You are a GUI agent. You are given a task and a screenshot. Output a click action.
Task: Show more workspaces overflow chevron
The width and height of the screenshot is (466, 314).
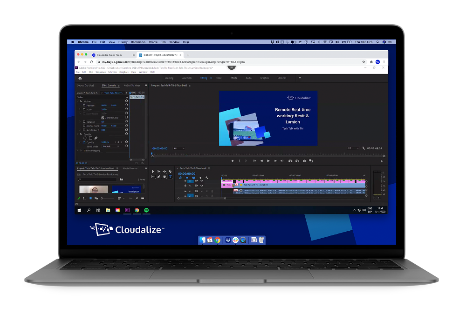300,78
